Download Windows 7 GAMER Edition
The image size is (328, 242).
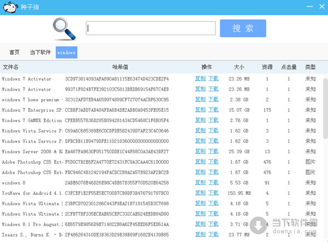coord(213,120)
